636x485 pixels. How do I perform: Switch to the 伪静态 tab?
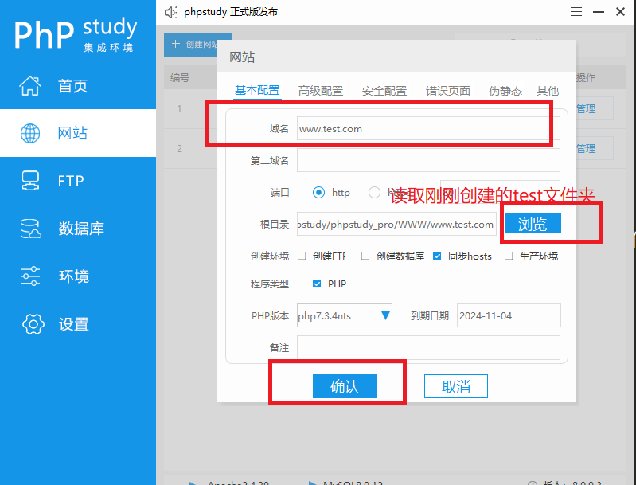click(x=505, y=91)
